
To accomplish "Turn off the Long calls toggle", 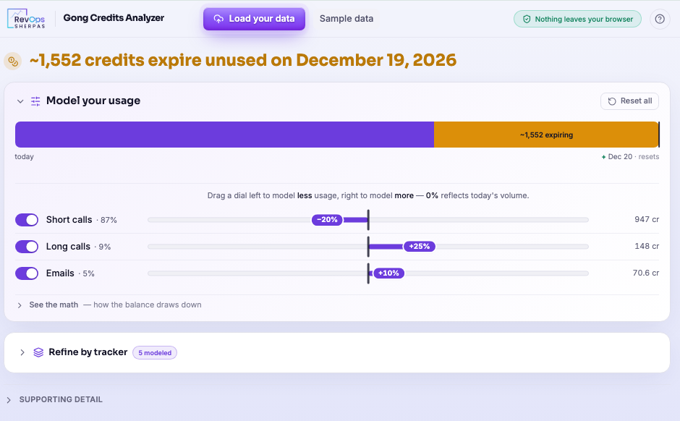I will click(27, 247).
